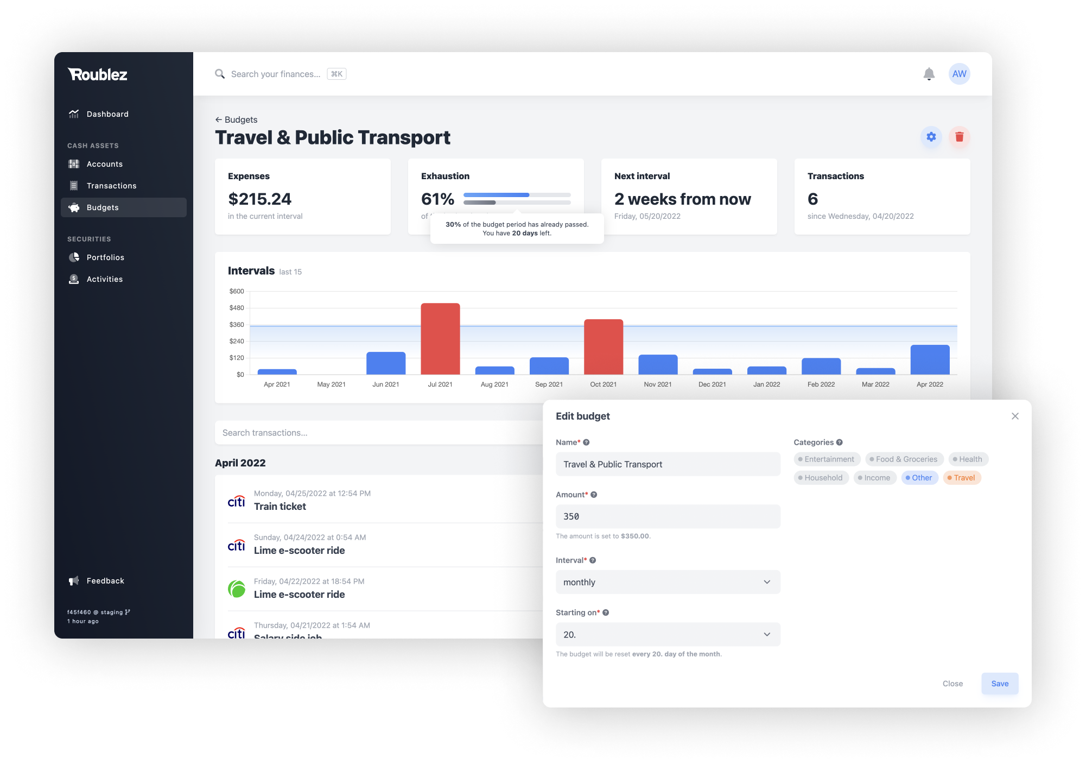Click the Roublez logo
Viewport: 1086px width, 764px height.
click(x=98, y=74)
